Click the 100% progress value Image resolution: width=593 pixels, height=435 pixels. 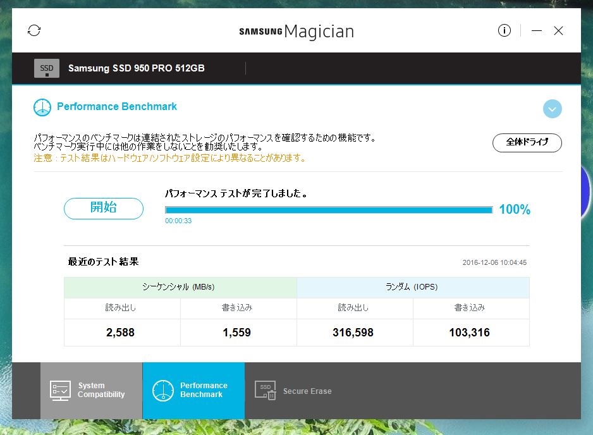point(515,209)
